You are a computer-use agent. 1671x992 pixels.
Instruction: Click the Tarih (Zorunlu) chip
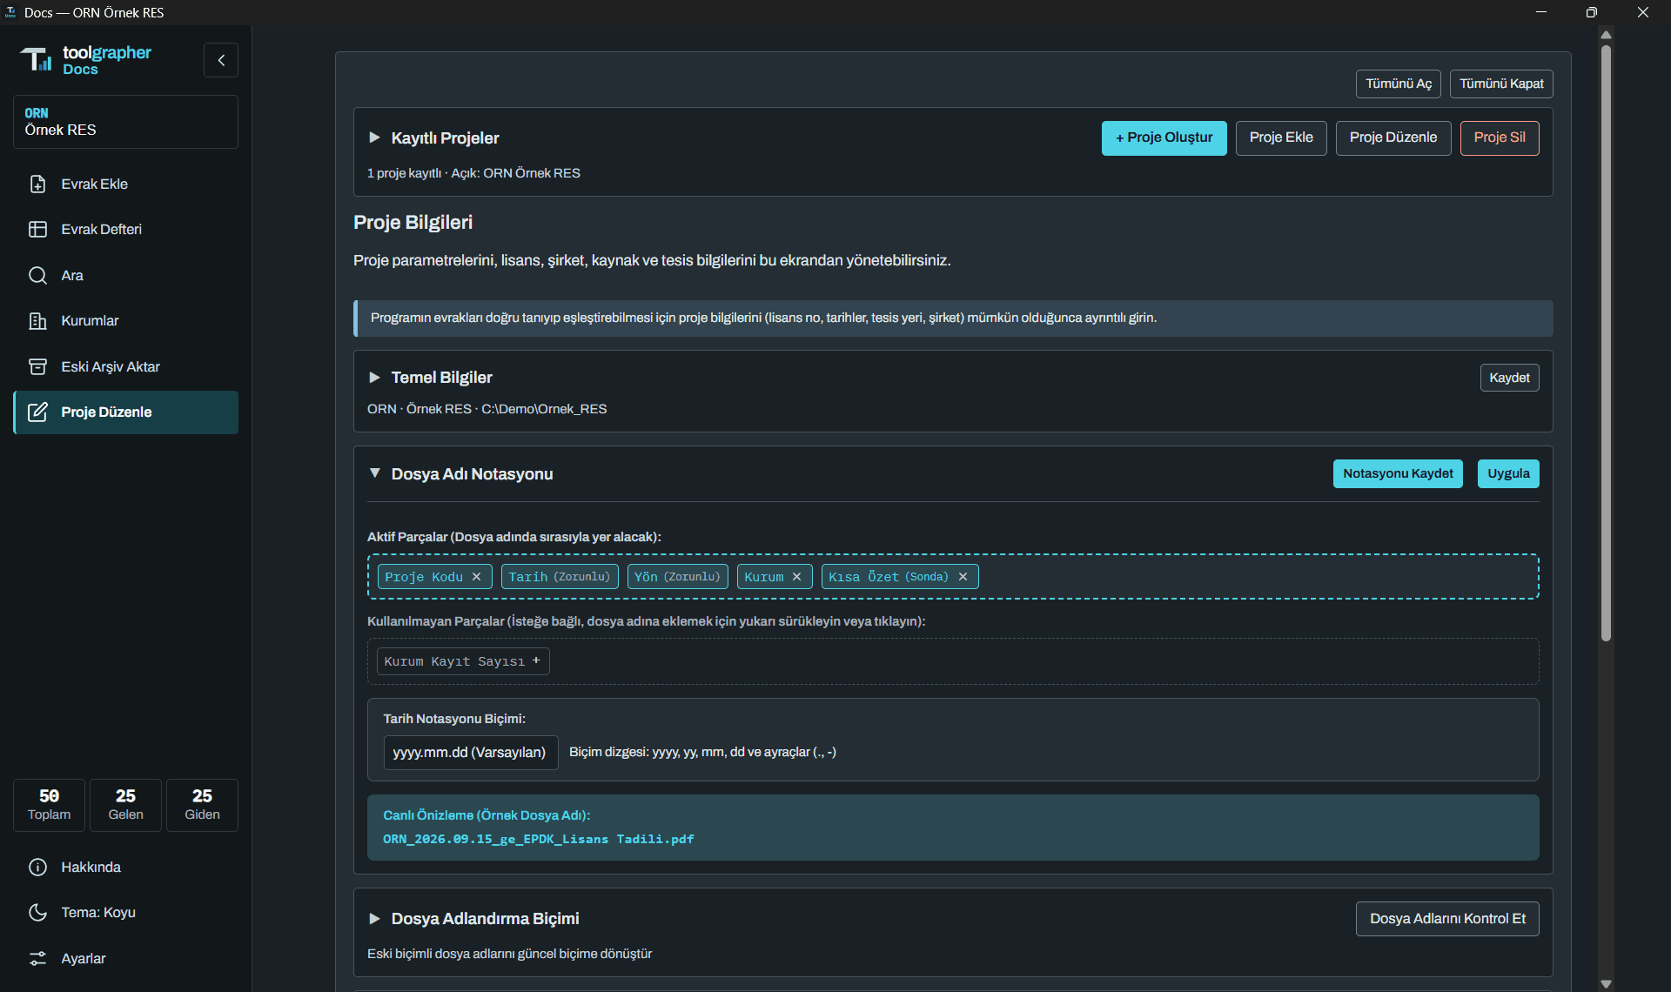coord(560,577)
